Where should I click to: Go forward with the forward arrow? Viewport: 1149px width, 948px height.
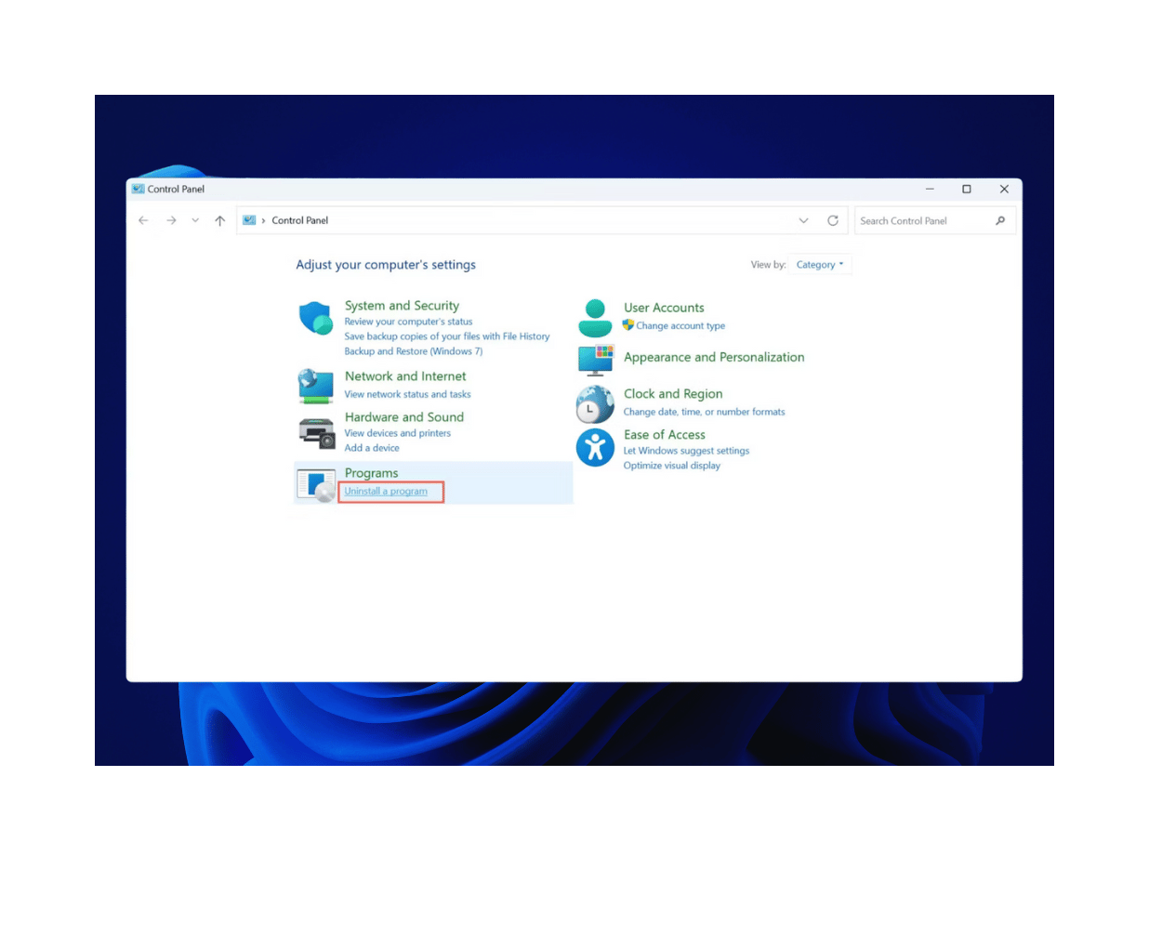point(171,220)
